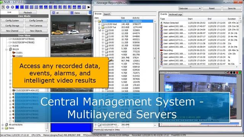
Task: Switch to single-camera view layout
Action: tap(17, 7)
